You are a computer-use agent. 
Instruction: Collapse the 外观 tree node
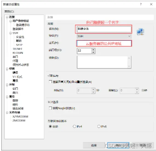point(7,85)
